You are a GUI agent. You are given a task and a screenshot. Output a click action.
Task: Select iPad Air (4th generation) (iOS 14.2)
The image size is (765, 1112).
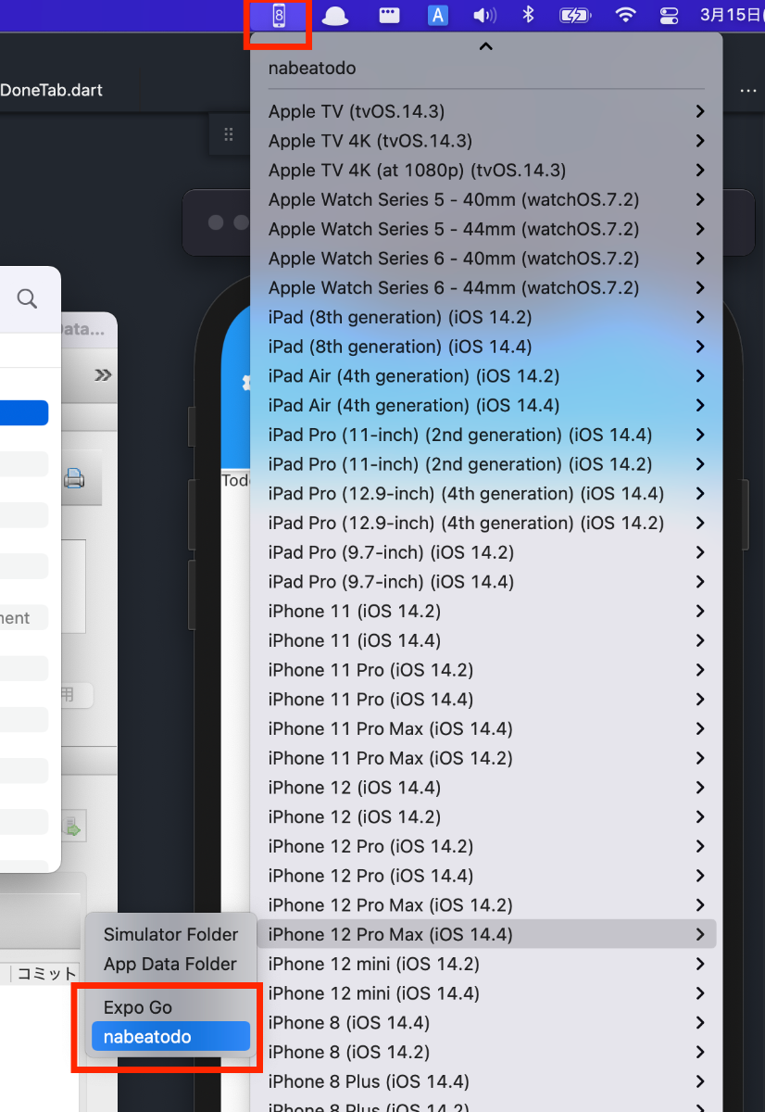[x=485, y=376]
